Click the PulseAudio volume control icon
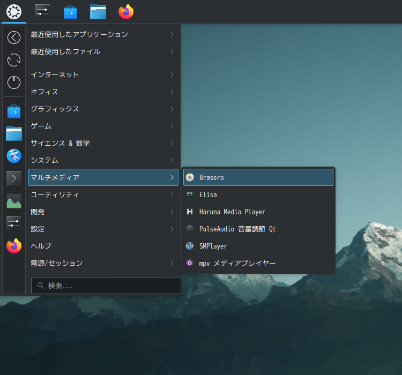Screen dimensions: 402x375 (190, 229)
